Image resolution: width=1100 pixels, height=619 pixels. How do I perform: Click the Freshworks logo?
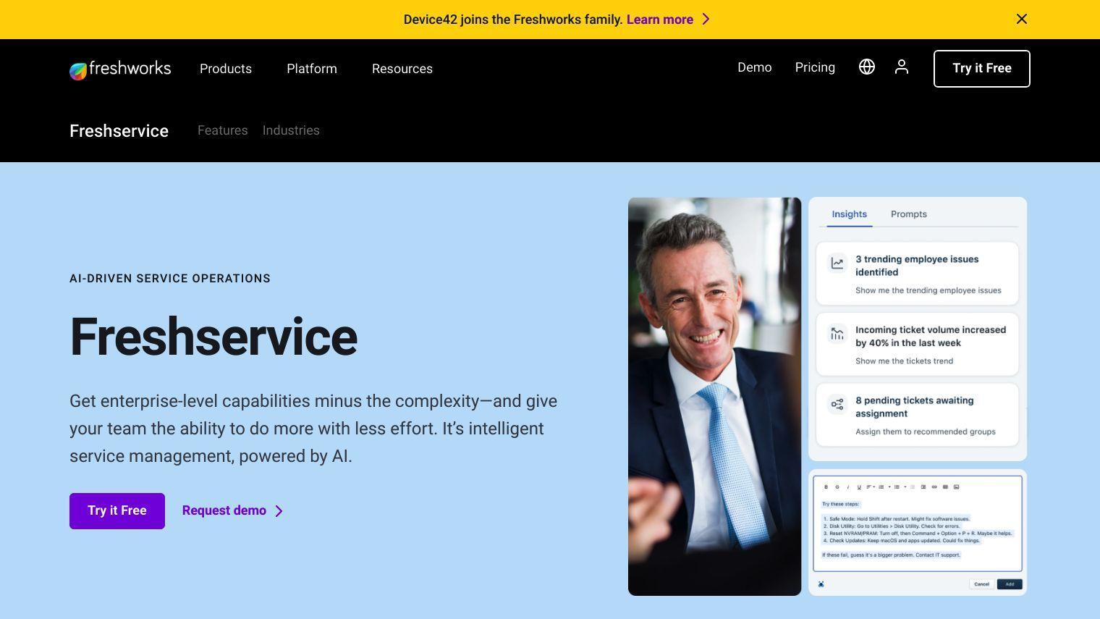pyautogui.click(x=120, y=69)
